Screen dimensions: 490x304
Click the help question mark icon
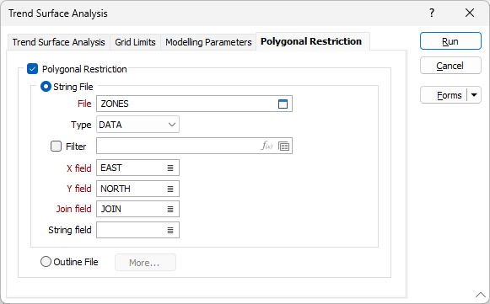click(432, 13)
